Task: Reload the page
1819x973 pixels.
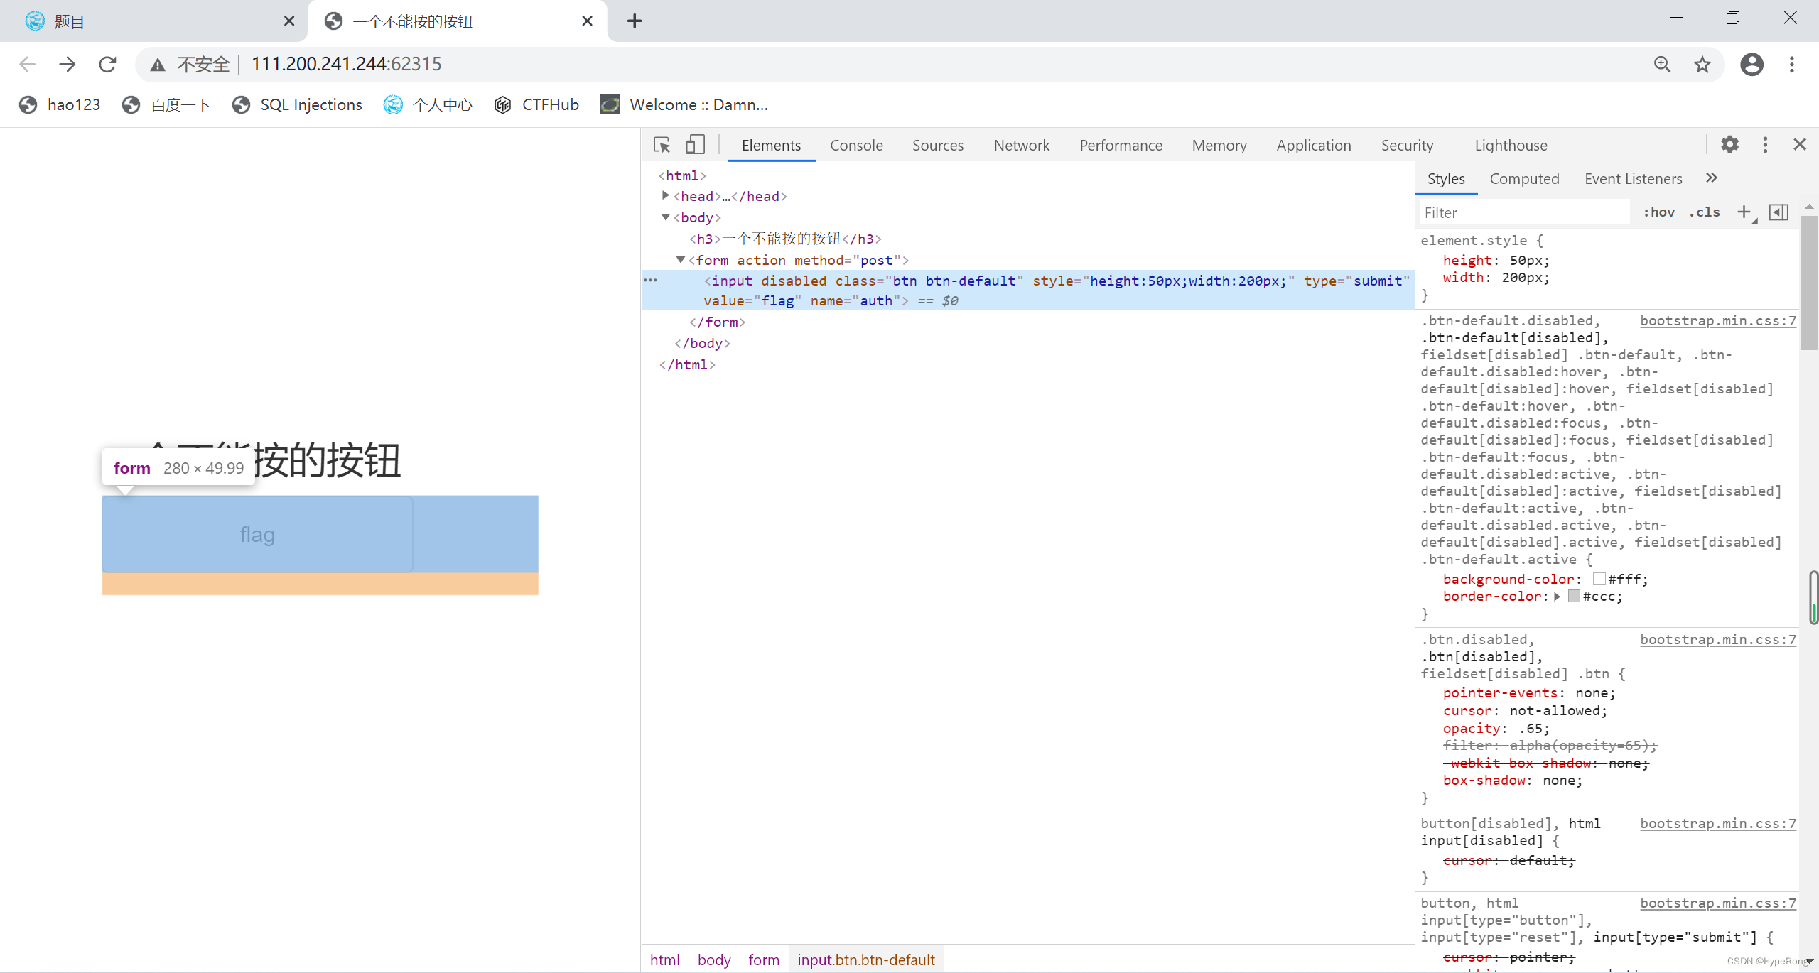Action: 107,65
